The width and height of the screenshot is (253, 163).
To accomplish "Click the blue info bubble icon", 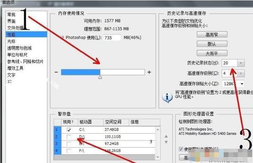I will pyautogui.click(x=167, y=98).
